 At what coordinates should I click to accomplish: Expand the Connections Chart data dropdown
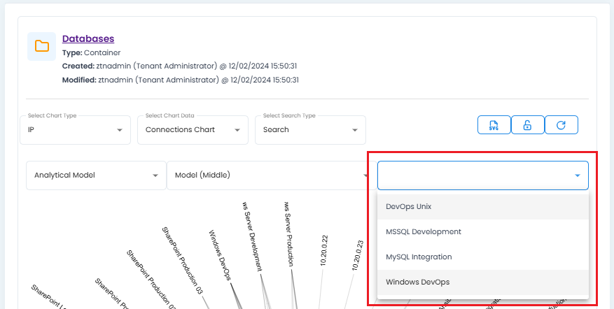193,130
